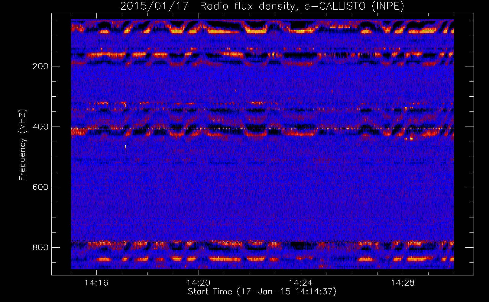Select the 800 frequency tick label

pyautogui.click(x=40, y=248)
